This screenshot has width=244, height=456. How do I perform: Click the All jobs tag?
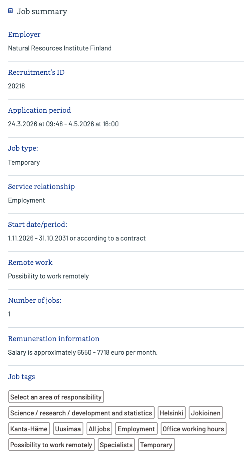click(x=99, y=429)
